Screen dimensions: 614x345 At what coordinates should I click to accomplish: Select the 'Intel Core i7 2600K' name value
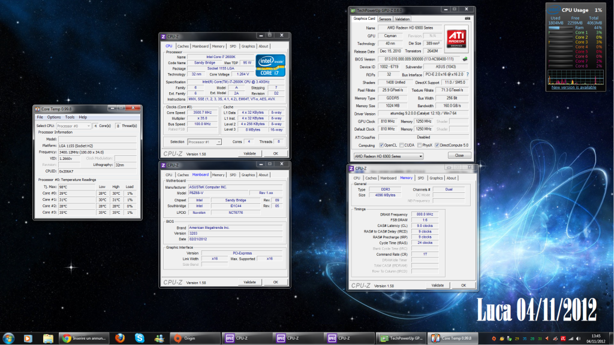point(221,57)
